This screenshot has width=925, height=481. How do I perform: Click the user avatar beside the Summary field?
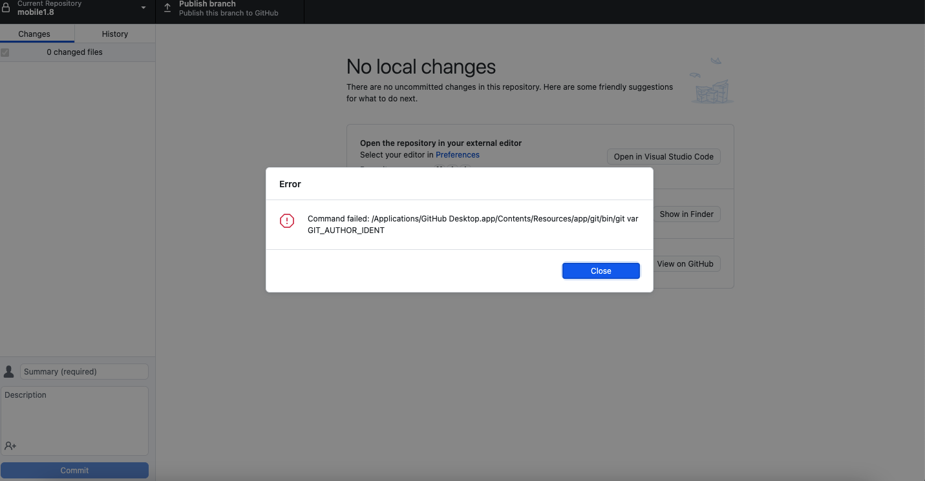[x=8, y=371]
